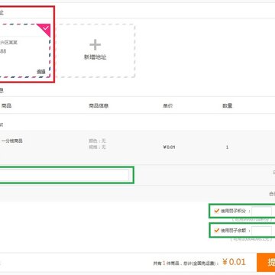
Task: Click the pink checkmark on selected address
Action: [x=45, y=29]
